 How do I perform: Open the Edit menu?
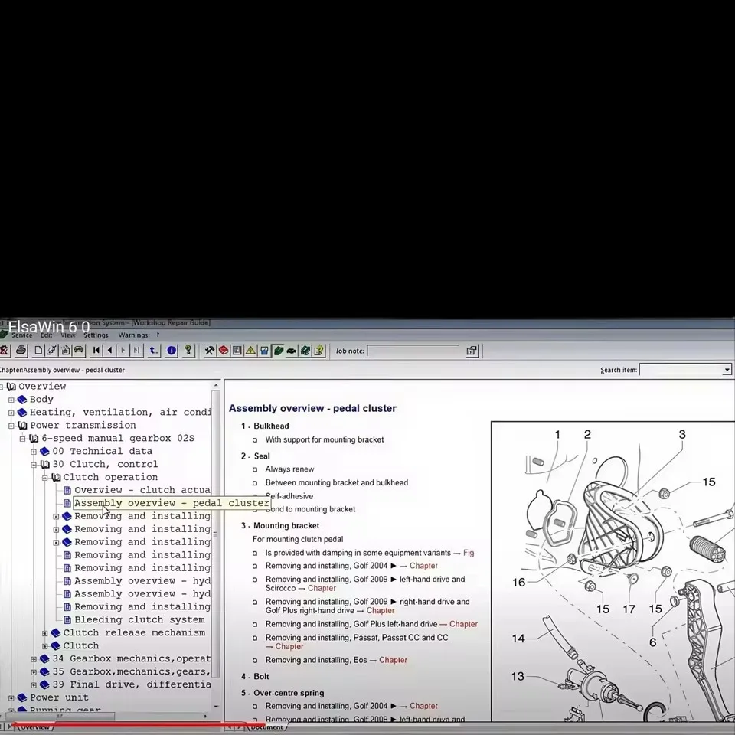pyautogui.click(x=47, y=335)
